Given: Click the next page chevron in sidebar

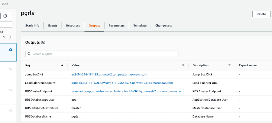Looking at the screenshot, I should point(10,37).
